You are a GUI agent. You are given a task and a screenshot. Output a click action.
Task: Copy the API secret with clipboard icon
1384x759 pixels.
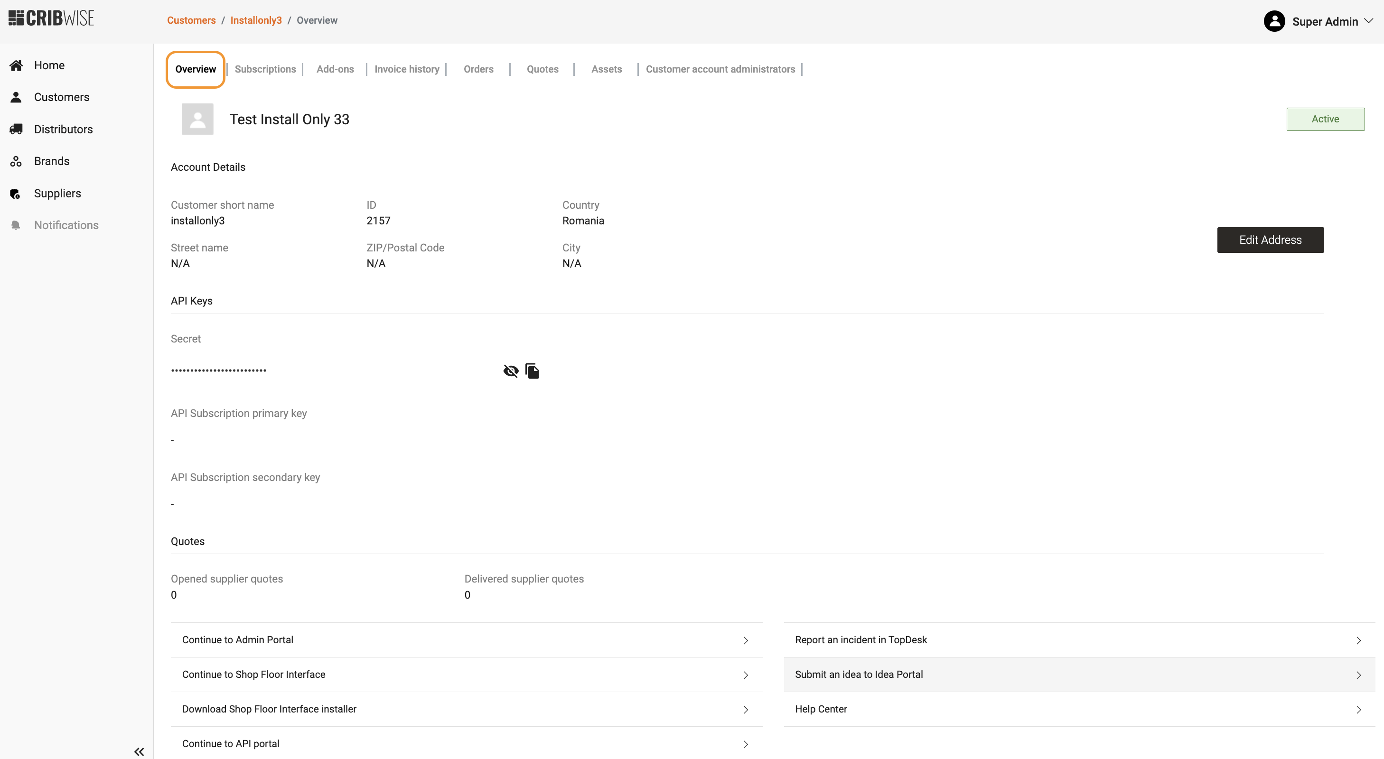coord(532,371)
